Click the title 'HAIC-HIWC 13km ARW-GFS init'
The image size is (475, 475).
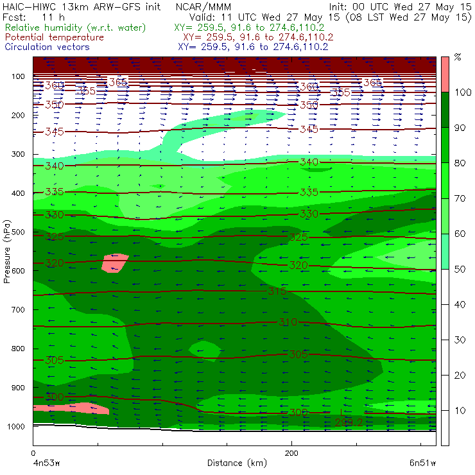(x=82, y=6)
